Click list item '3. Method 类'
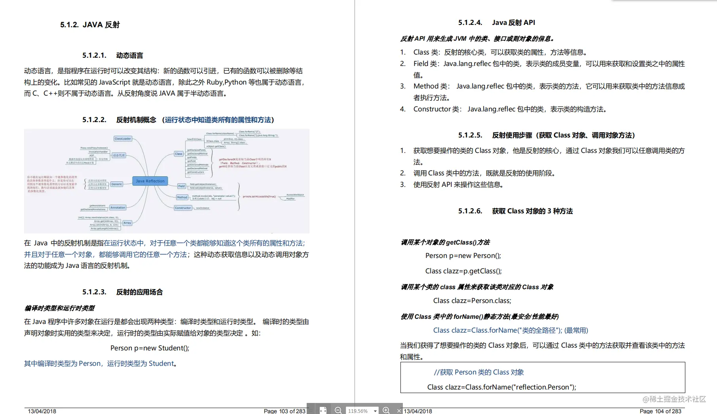This screenshot has width=717, height=414. point(542,92)
